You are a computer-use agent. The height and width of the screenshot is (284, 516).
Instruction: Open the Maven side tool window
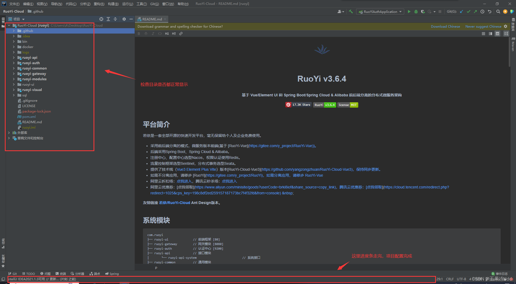513,44
